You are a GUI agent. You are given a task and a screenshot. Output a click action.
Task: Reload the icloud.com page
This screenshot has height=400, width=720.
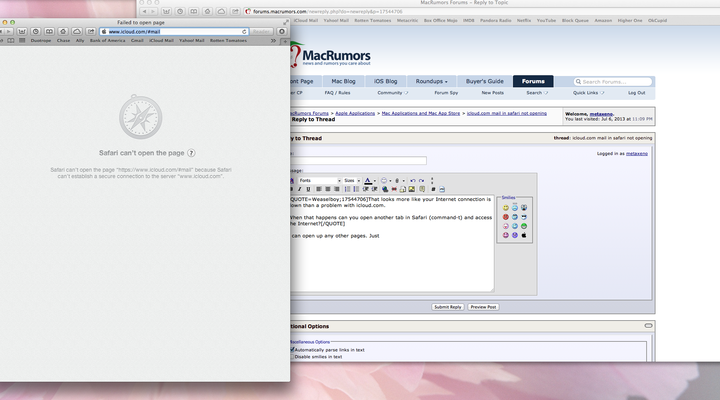coord(244,32)
